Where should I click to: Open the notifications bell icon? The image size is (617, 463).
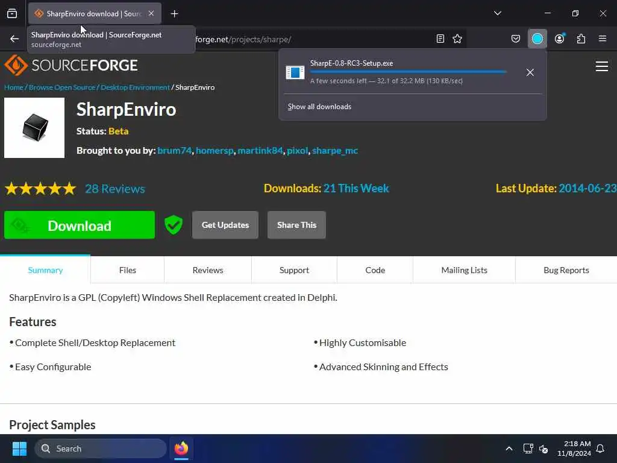tap(600, 449)
